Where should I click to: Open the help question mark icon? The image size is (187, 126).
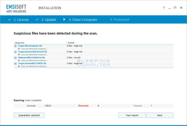[164, 8]
